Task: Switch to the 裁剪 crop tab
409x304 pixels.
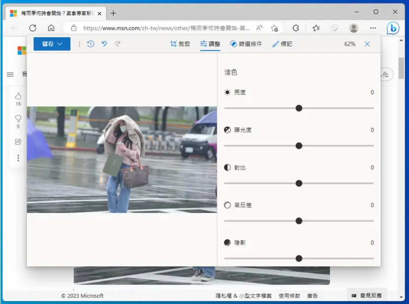Action: [x=180, y=44]
